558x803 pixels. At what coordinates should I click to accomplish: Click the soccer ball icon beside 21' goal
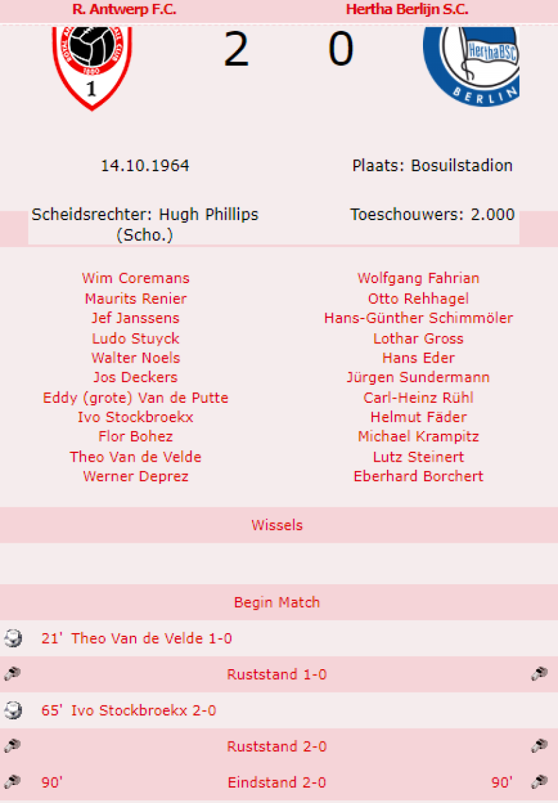click(12, 638)
